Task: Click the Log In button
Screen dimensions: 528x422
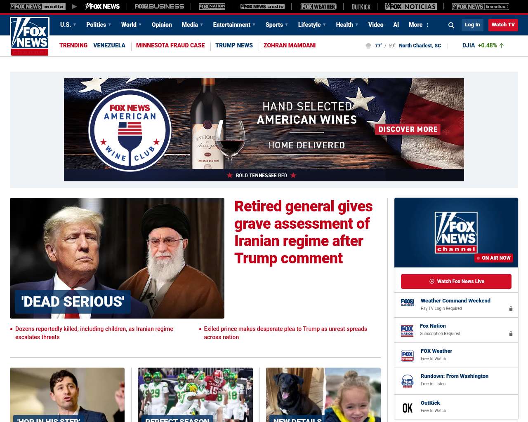Action: pyautogui.click(x=472, y=25)
